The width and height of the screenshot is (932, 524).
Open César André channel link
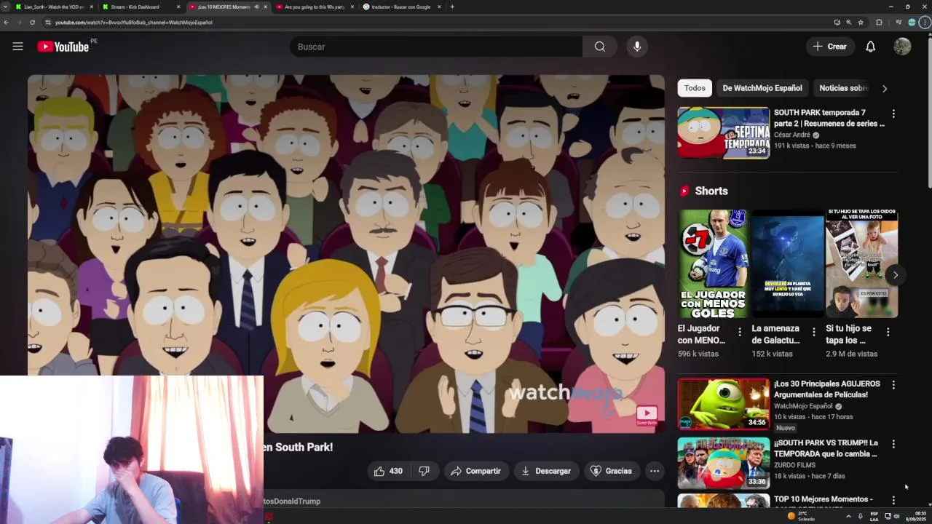(x=792, y=135)
